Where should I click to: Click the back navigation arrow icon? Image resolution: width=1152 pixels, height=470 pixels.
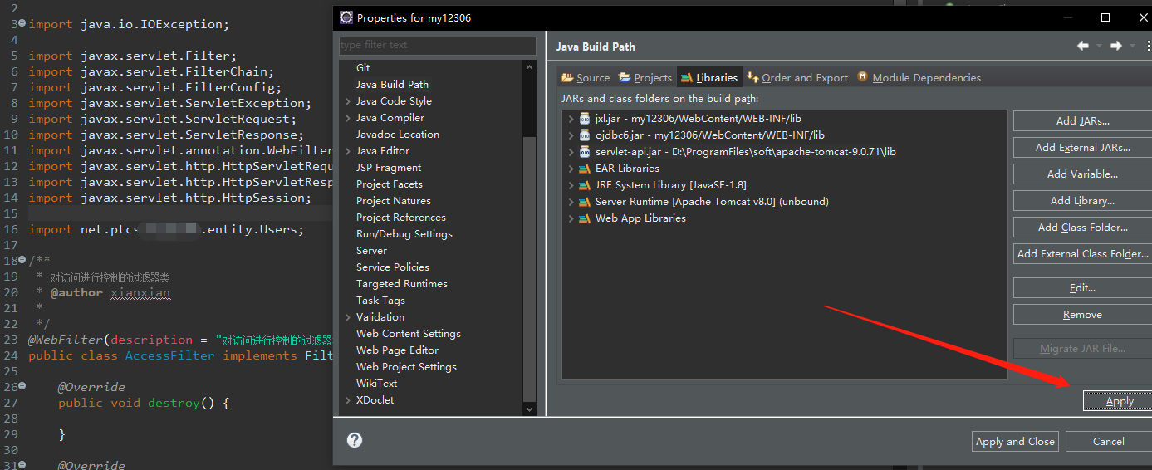pyautogui.click(x=1082, y=46)
